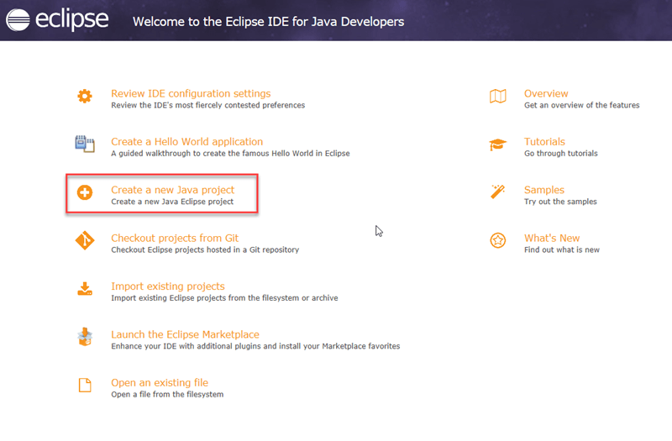Open the Tutorials text link
The width and height of the screenshot is (672, 441).
click(544, 142)
